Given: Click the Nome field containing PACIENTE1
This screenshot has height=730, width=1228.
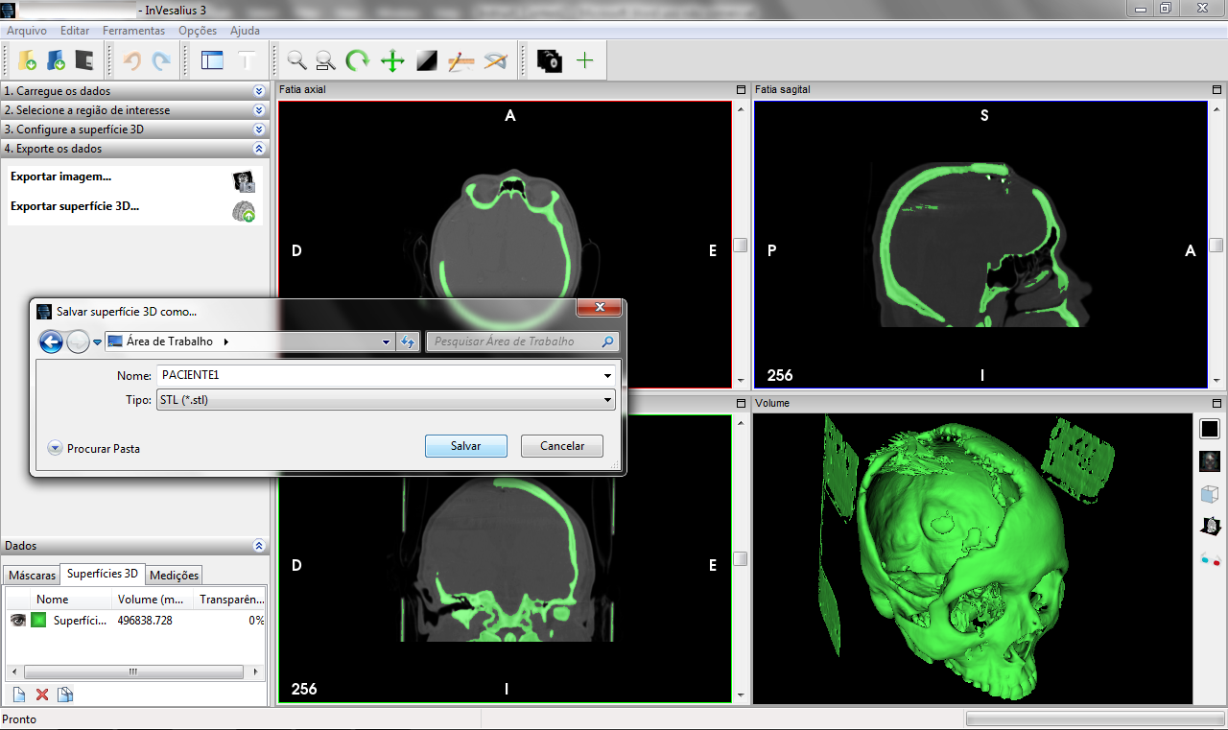Looking at the screenshot, I should (x=386, y=375).
